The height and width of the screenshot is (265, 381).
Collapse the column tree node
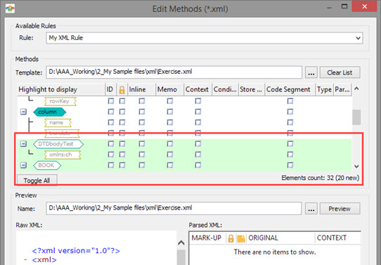tap(23, 112)
